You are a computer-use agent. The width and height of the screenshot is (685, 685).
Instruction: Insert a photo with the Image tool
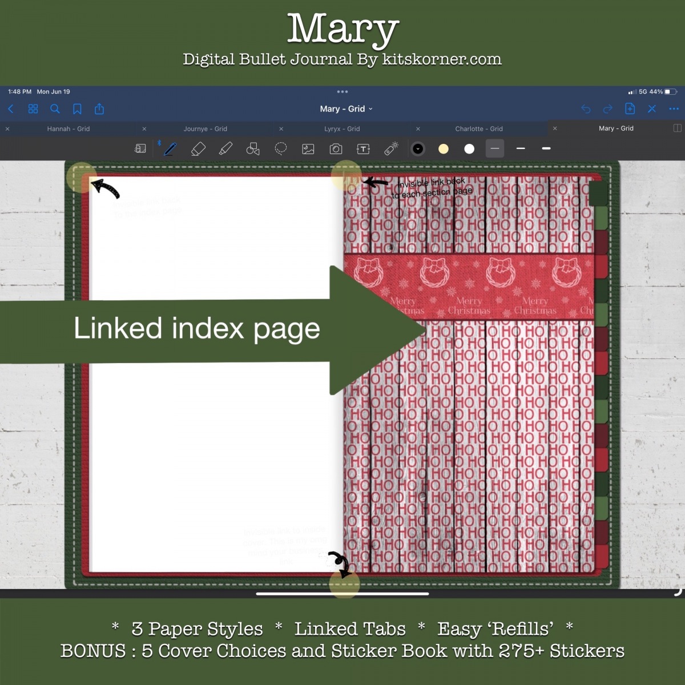click(x=308, y=148)
